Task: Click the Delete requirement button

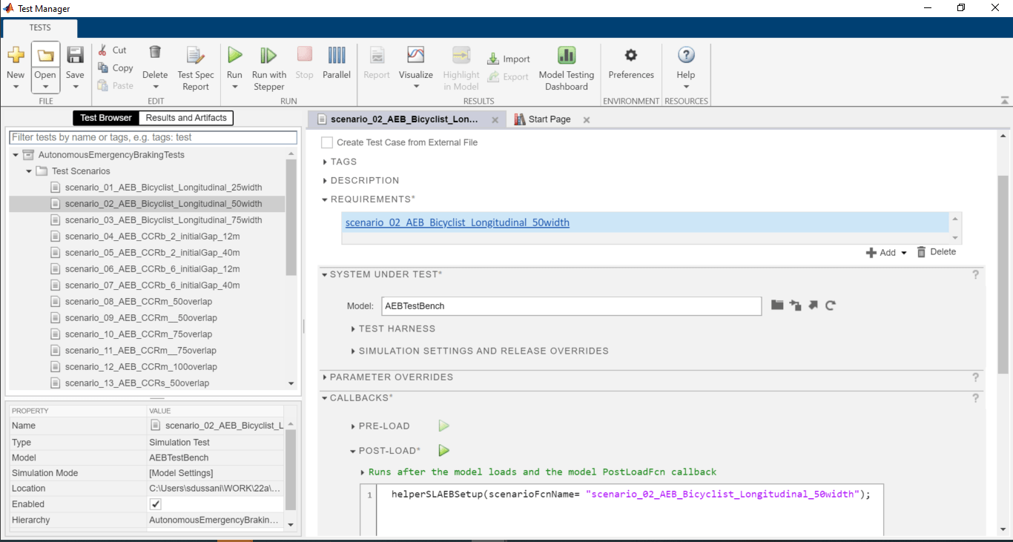Action: click(x=936, y=252)
